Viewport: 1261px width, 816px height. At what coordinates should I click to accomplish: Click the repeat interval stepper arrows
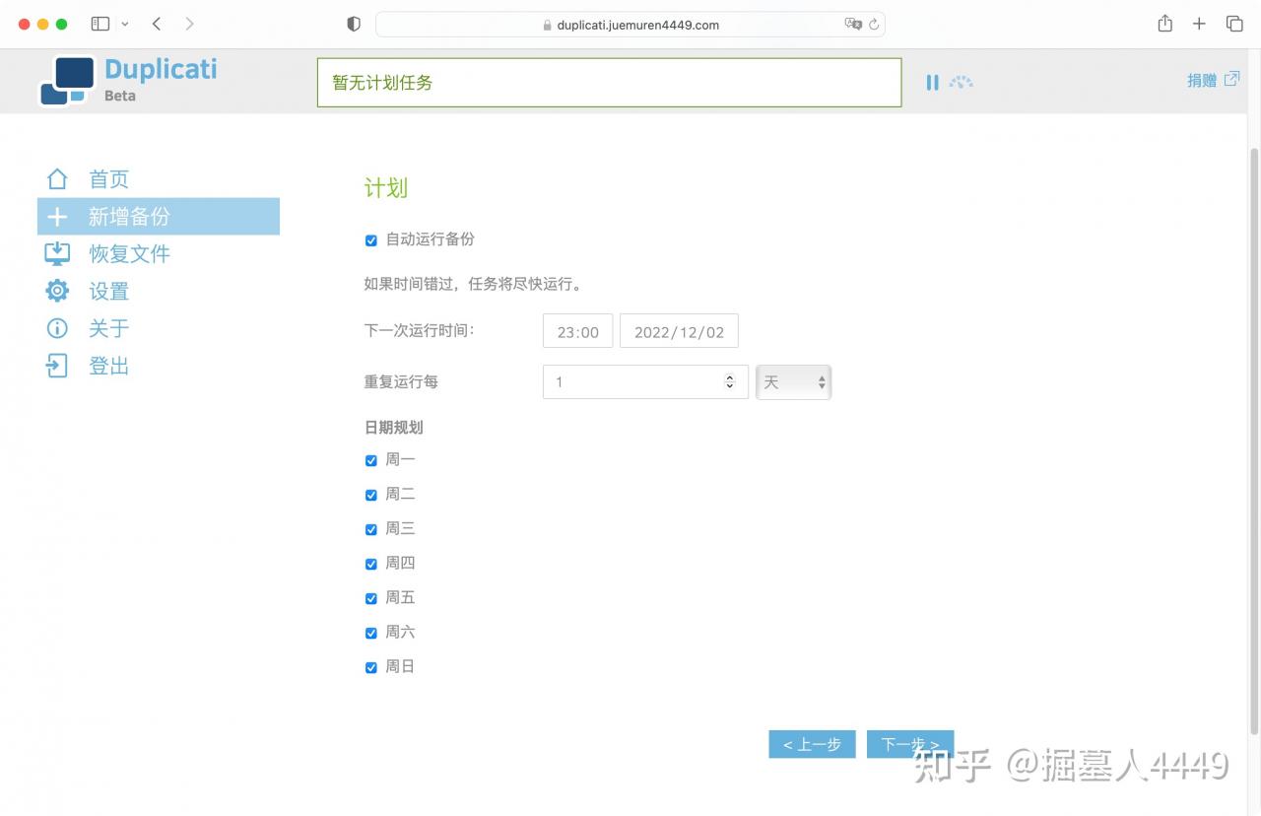pos(729,382)
